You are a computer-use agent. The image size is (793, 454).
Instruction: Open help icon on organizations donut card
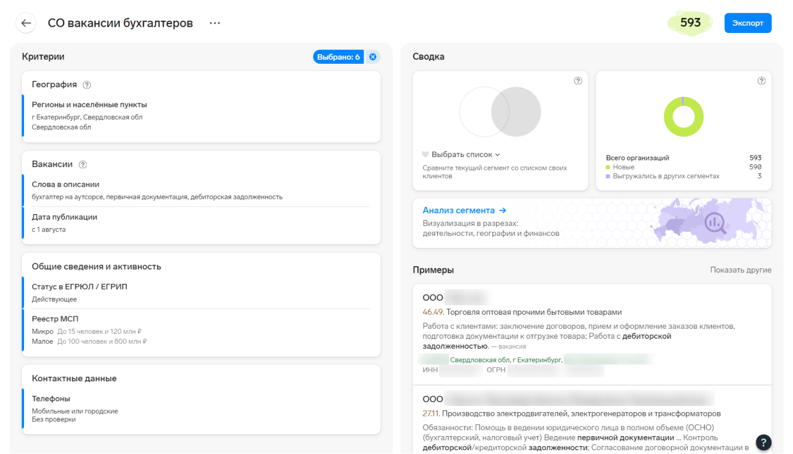click(761, 81)
